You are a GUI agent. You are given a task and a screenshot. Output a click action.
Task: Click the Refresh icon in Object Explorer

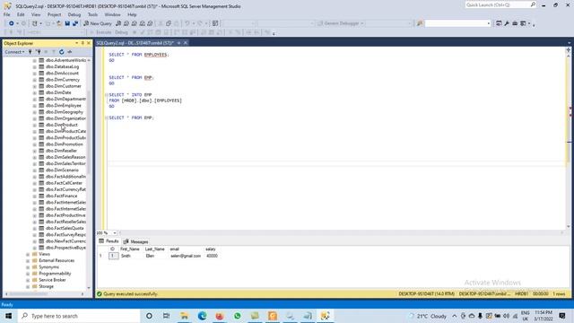coord(62,52)
